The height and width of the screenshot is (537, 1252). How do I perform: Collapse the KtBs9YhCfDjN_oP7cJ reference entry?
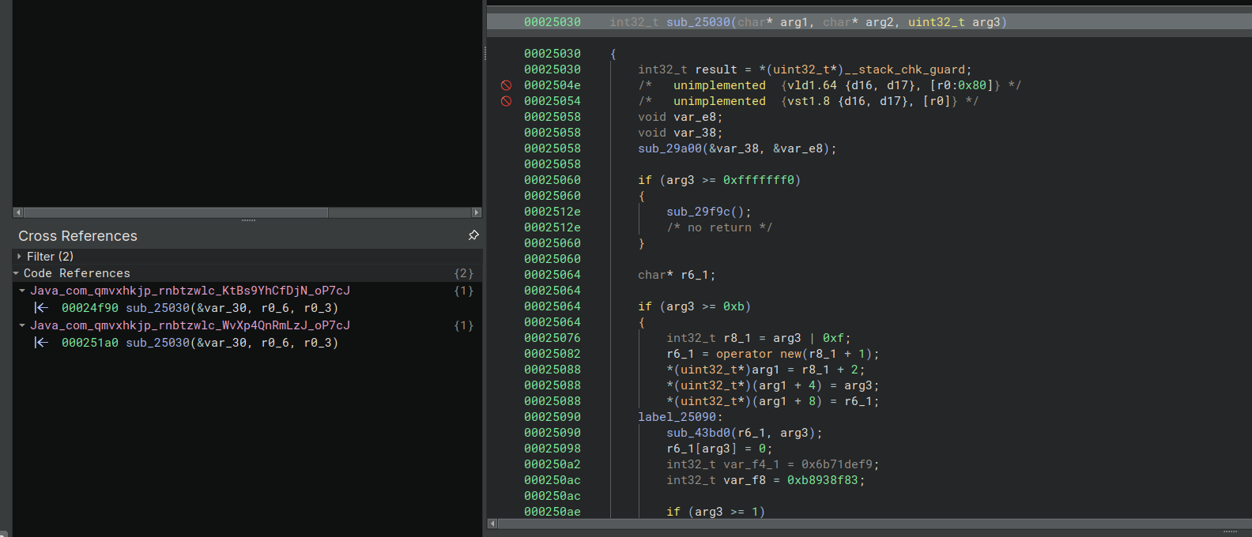pos(22,291)
